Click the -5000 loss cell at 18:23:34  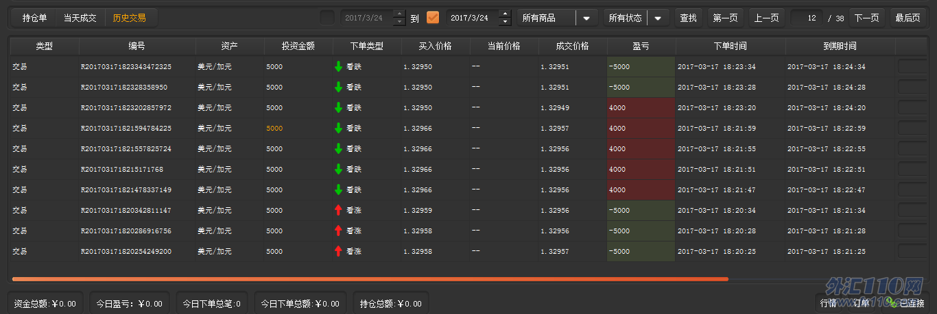641,67
